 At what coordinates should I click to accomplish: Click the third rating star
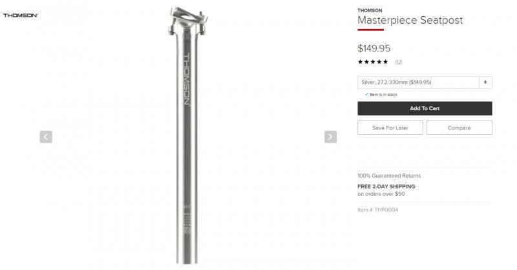click(x=373, y=62)
